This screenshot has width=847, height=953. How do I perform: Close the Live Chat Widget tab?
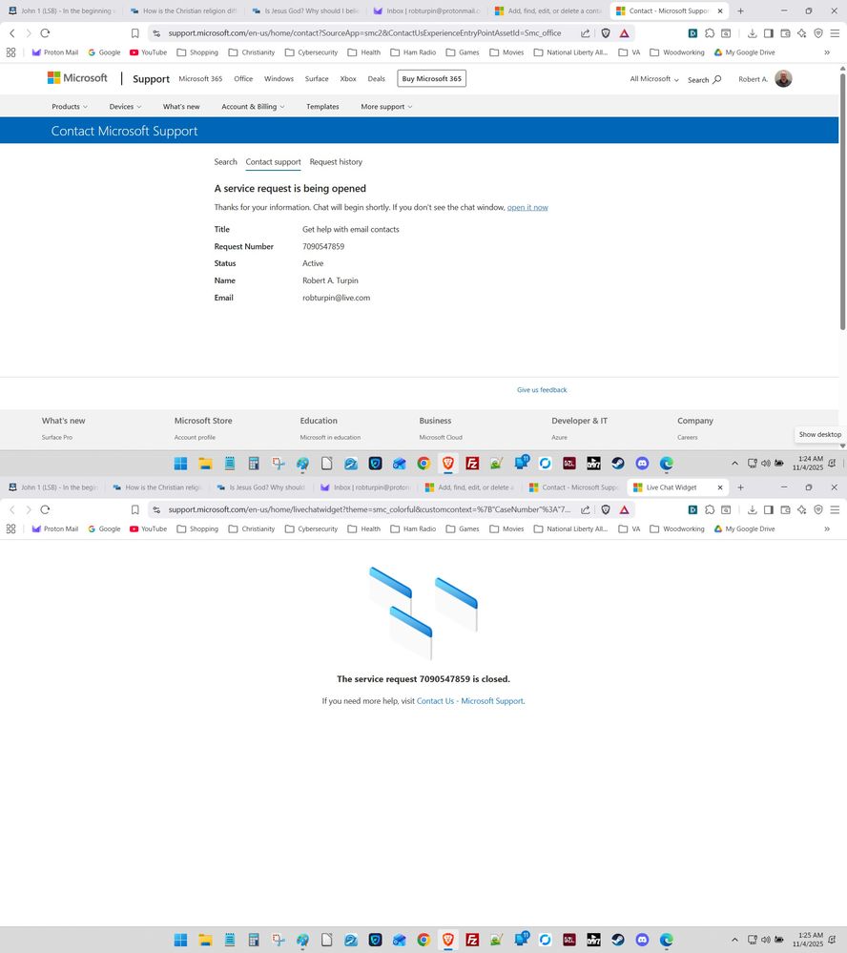click(720, 487)
